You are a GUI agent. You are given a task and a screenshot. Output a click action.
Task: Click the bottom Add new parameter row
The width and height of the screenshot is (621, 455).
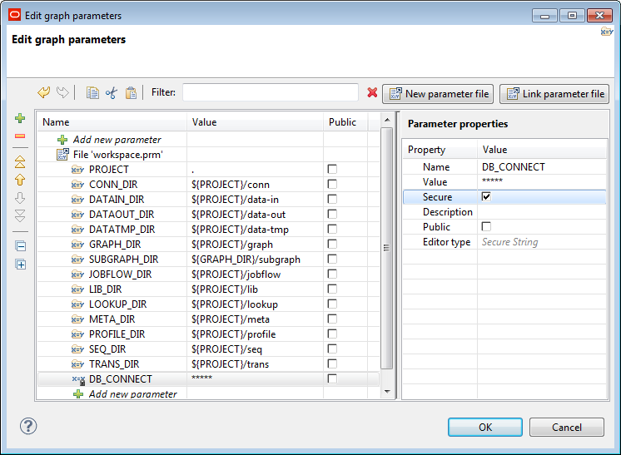[208, 394]
